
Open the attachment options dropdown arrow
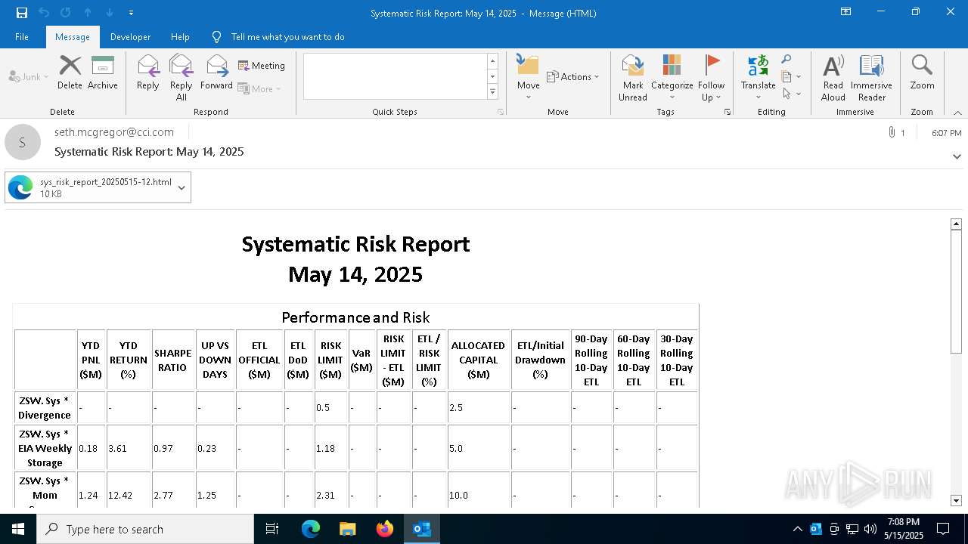tap(181, 188)
